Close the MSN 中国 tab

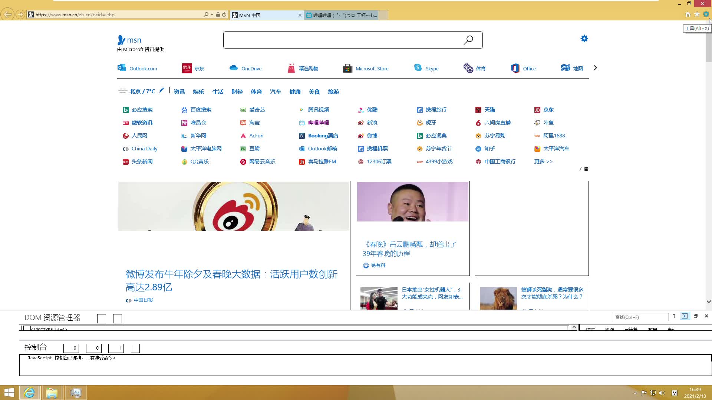(300, 15)
